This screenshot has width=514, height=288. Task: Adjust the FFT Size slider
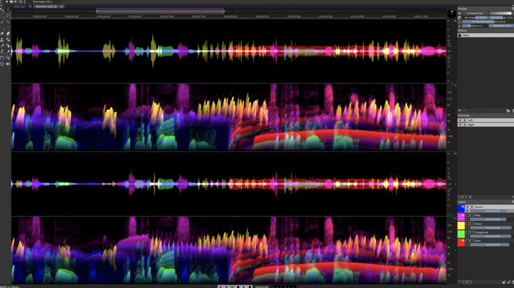pos(488,22)
